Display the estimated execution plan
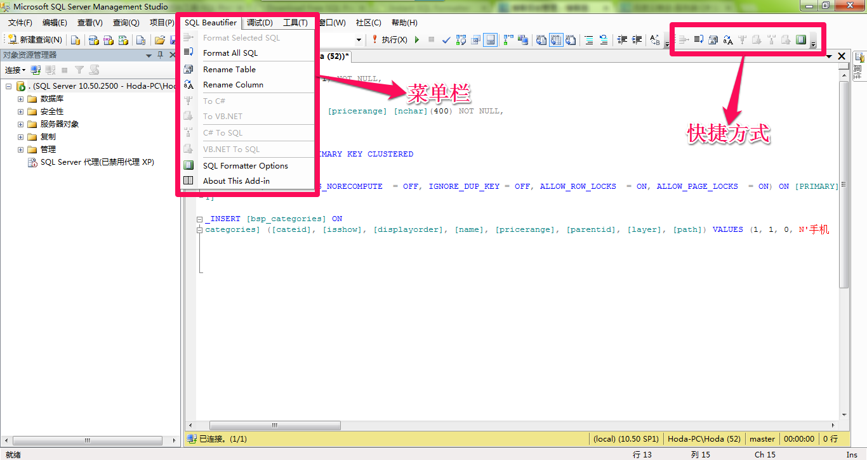867x460 pixels. pos(460,40)
